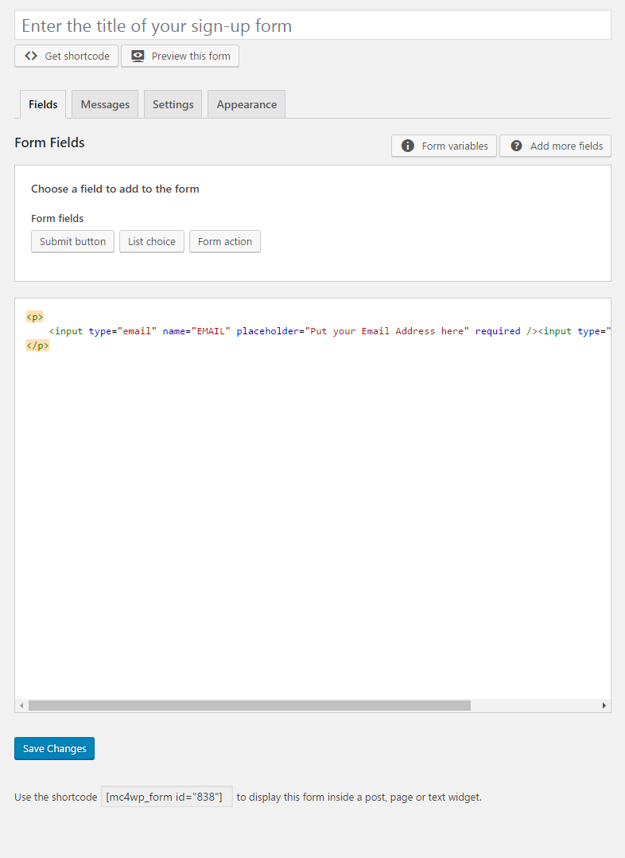Click the horizontal scrollbar thumb in code editor
625x858 pixels.
pyautogui.click(x=249, y=705)
